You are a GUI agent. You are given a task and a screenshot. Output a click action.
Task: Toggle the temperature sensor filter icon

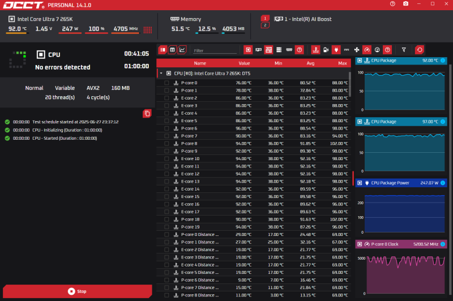click(x=315, y=50)
